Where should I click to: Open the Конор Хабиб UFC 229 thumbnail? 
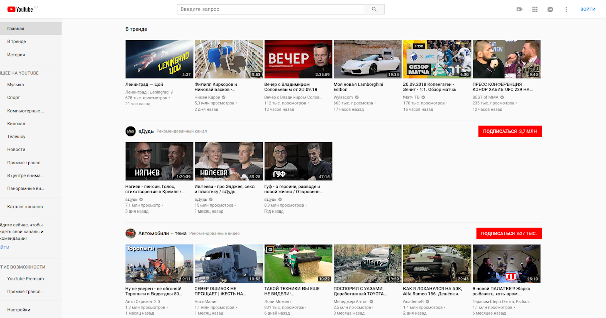(x=507, y=59)
